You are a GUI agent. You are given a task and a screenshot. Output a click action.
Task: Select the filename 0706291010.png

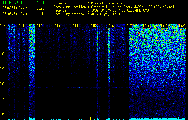[15, 8]
